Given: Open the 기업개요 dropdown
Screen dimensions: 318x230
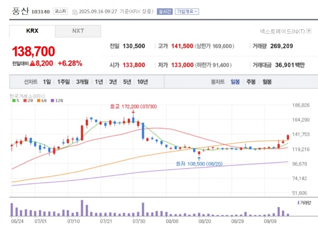Looking at the screenshot, I should [x=187, y=11].
